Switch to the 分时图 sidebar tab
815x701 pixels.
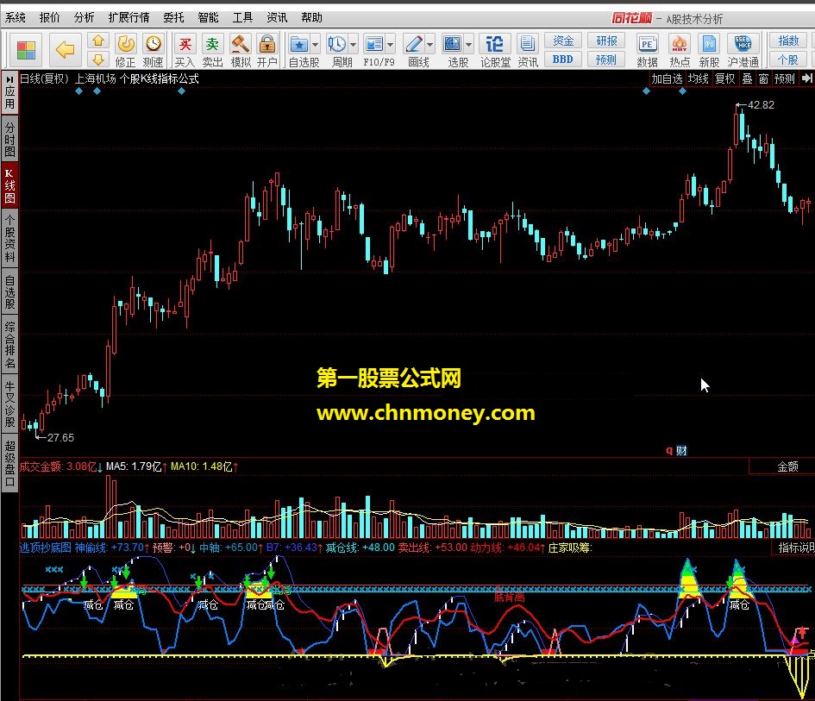9,140
